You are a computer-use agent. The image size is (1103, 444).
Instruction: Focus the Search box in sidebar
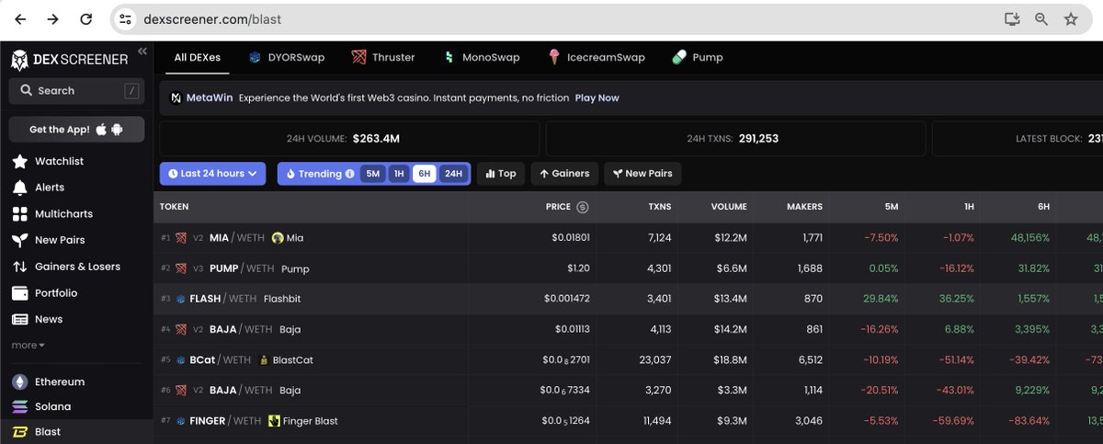76,91
